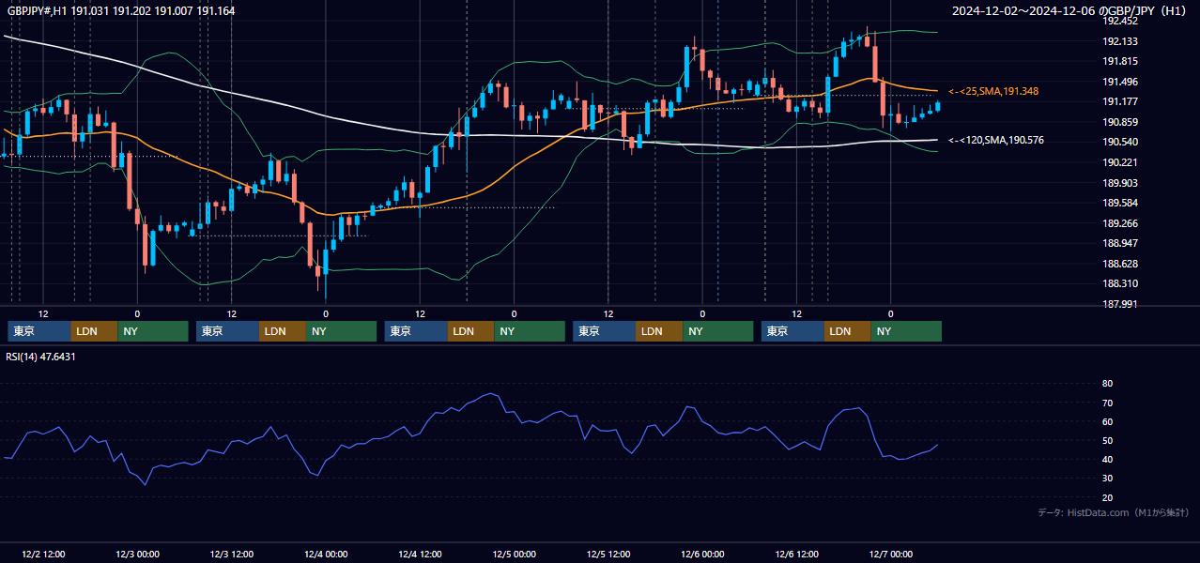The image size is (1200, 563).
Task: Click the 12/5 12:00 time axis label
Action: click(x=608, y=555)
